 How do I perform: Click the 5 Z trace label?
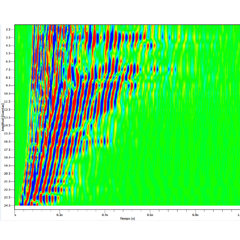coord(8,53)
